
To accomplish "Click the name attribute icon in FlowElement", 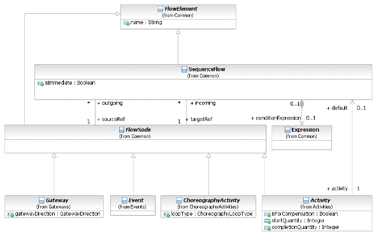I will point(126,23).
